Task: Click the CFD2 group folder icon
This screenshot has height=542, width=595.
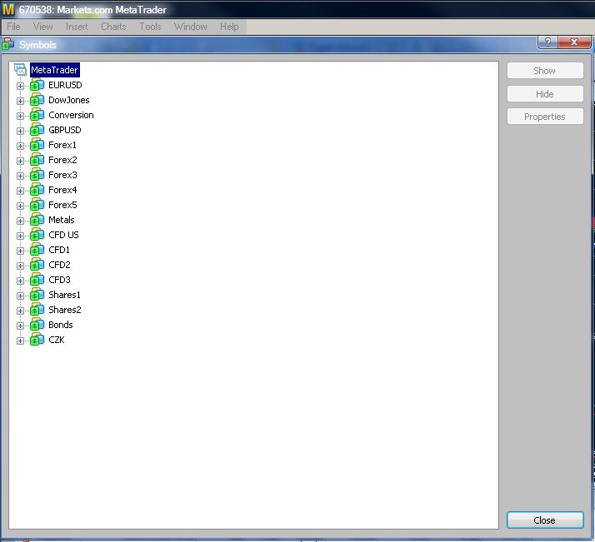Action: (x=37, y=265)
